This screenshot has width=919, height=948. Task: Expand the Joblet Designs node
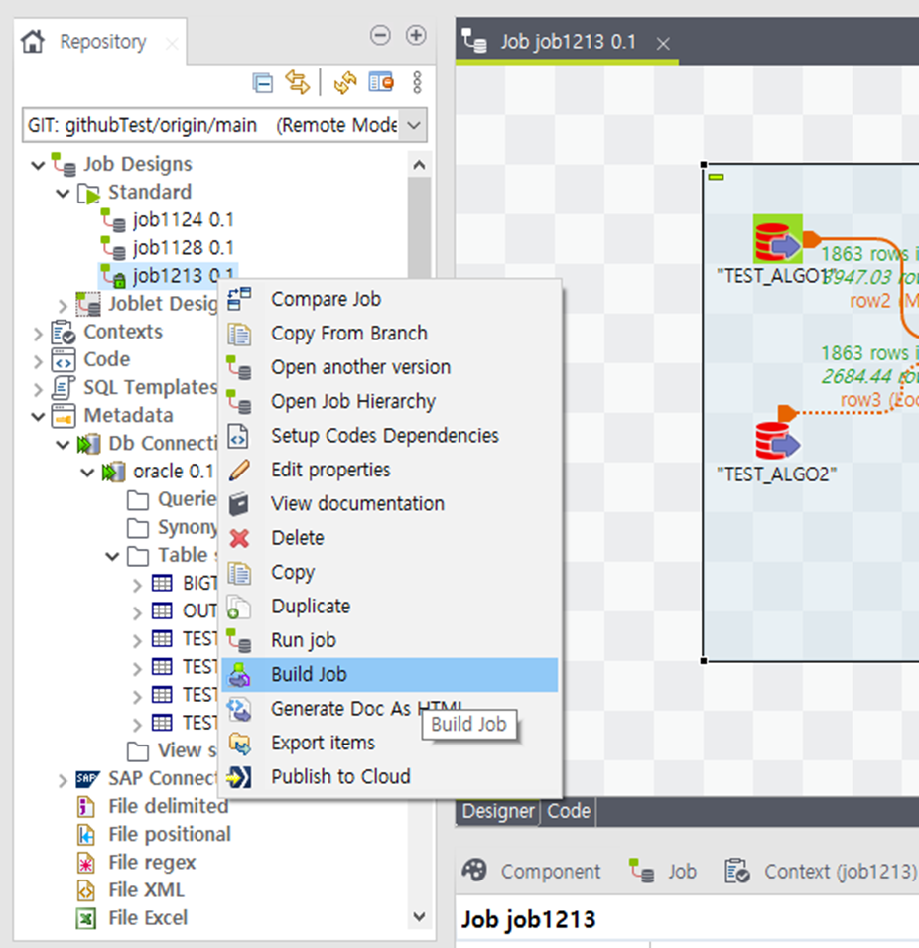coord(63,305)
